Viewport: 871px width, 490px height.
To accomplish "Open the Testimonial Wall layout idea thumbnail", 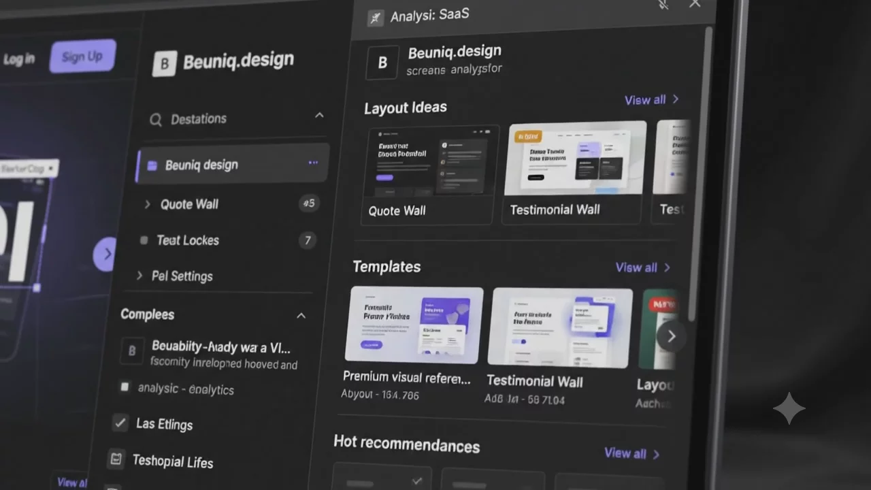I will pos(578,158).
